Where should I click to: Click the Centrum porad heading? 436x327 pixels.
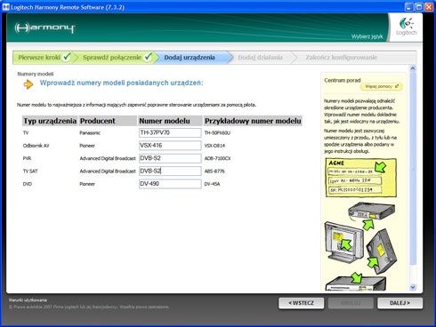[343, 80]
